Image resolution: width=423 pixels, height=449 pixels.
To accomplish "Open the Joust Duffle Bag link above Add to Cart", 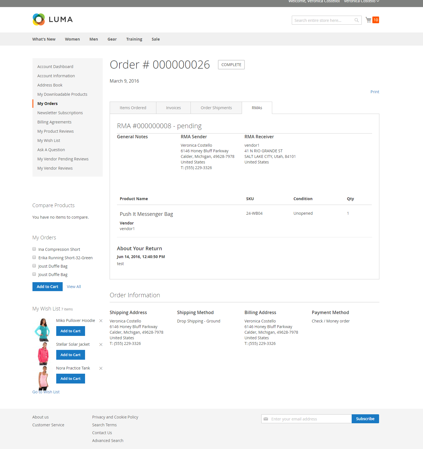I will pyautogui.click(x=53, y=275).
